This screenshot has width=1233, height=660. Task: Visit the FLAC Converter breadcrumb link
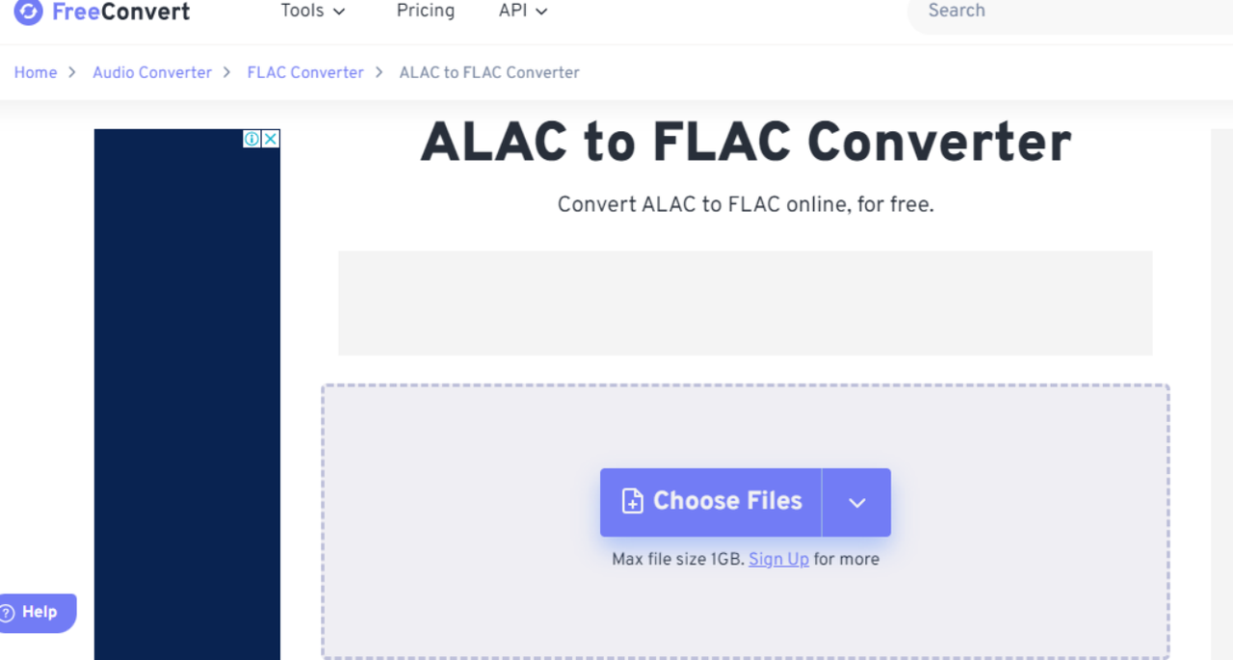pyautogui.click(x=305, y=72)
